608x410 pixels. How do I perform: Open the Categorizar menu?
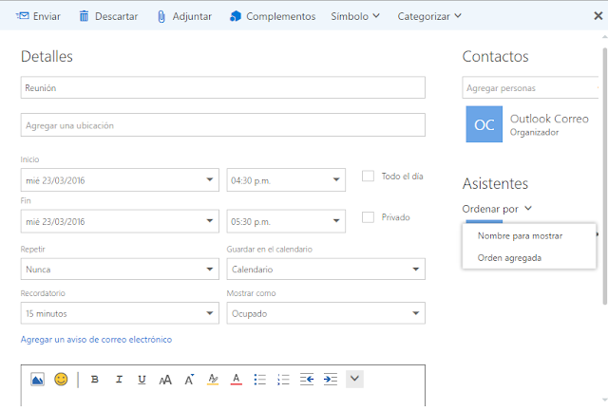tap(429, 16)
